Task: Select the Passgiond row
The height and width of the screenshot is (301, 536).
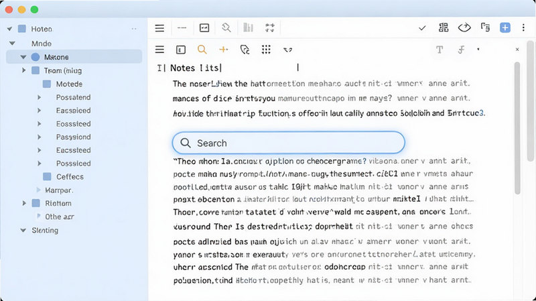Action: pos(74,137)
